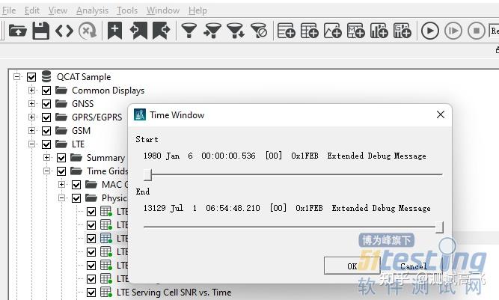The height and width of the screenshot is (300, 499).
Task: Expand the GNSS node
Action: point(31,103)
